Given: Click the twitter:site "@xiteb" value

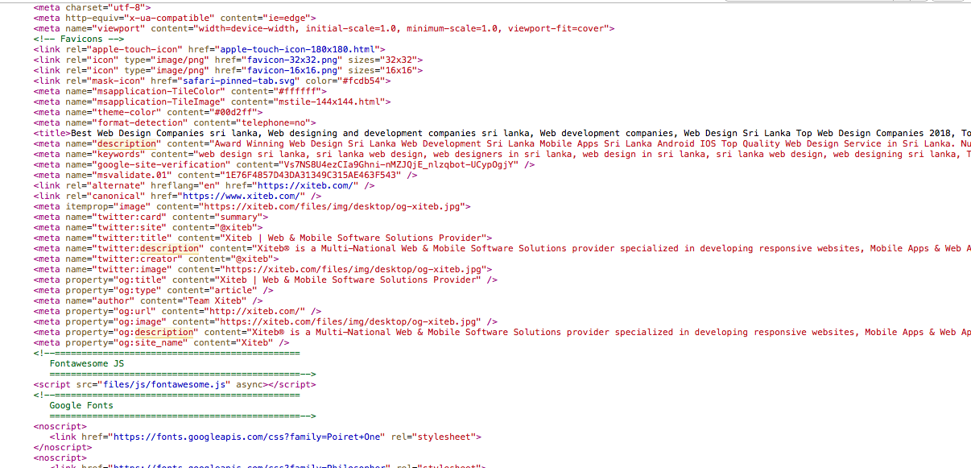Looking at the screenshot, I should 236,227.
